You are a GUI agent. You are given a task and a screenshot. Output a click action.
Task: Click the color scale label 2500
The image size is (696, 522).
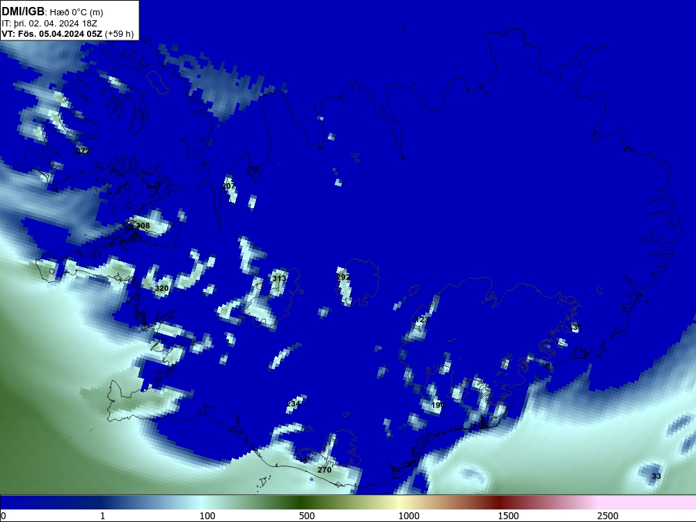pos(608,516)
